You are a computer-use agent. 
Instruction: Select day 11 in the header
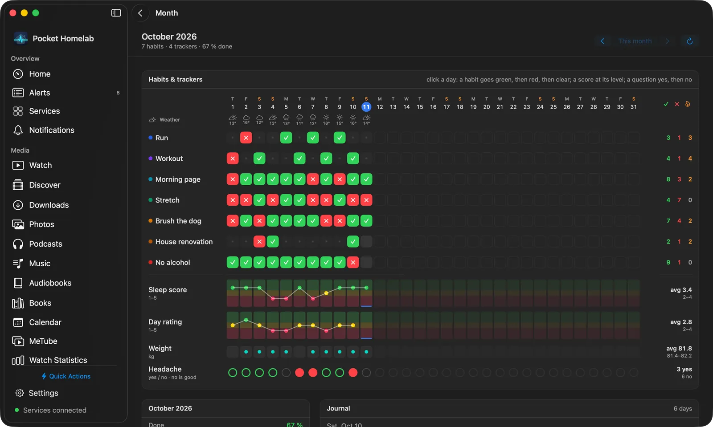click(x=366, y=107)
